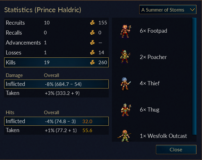This screenshot has height=160, width=202.
Task: Select the Damage Inflicted row
Action: point(56,84)
